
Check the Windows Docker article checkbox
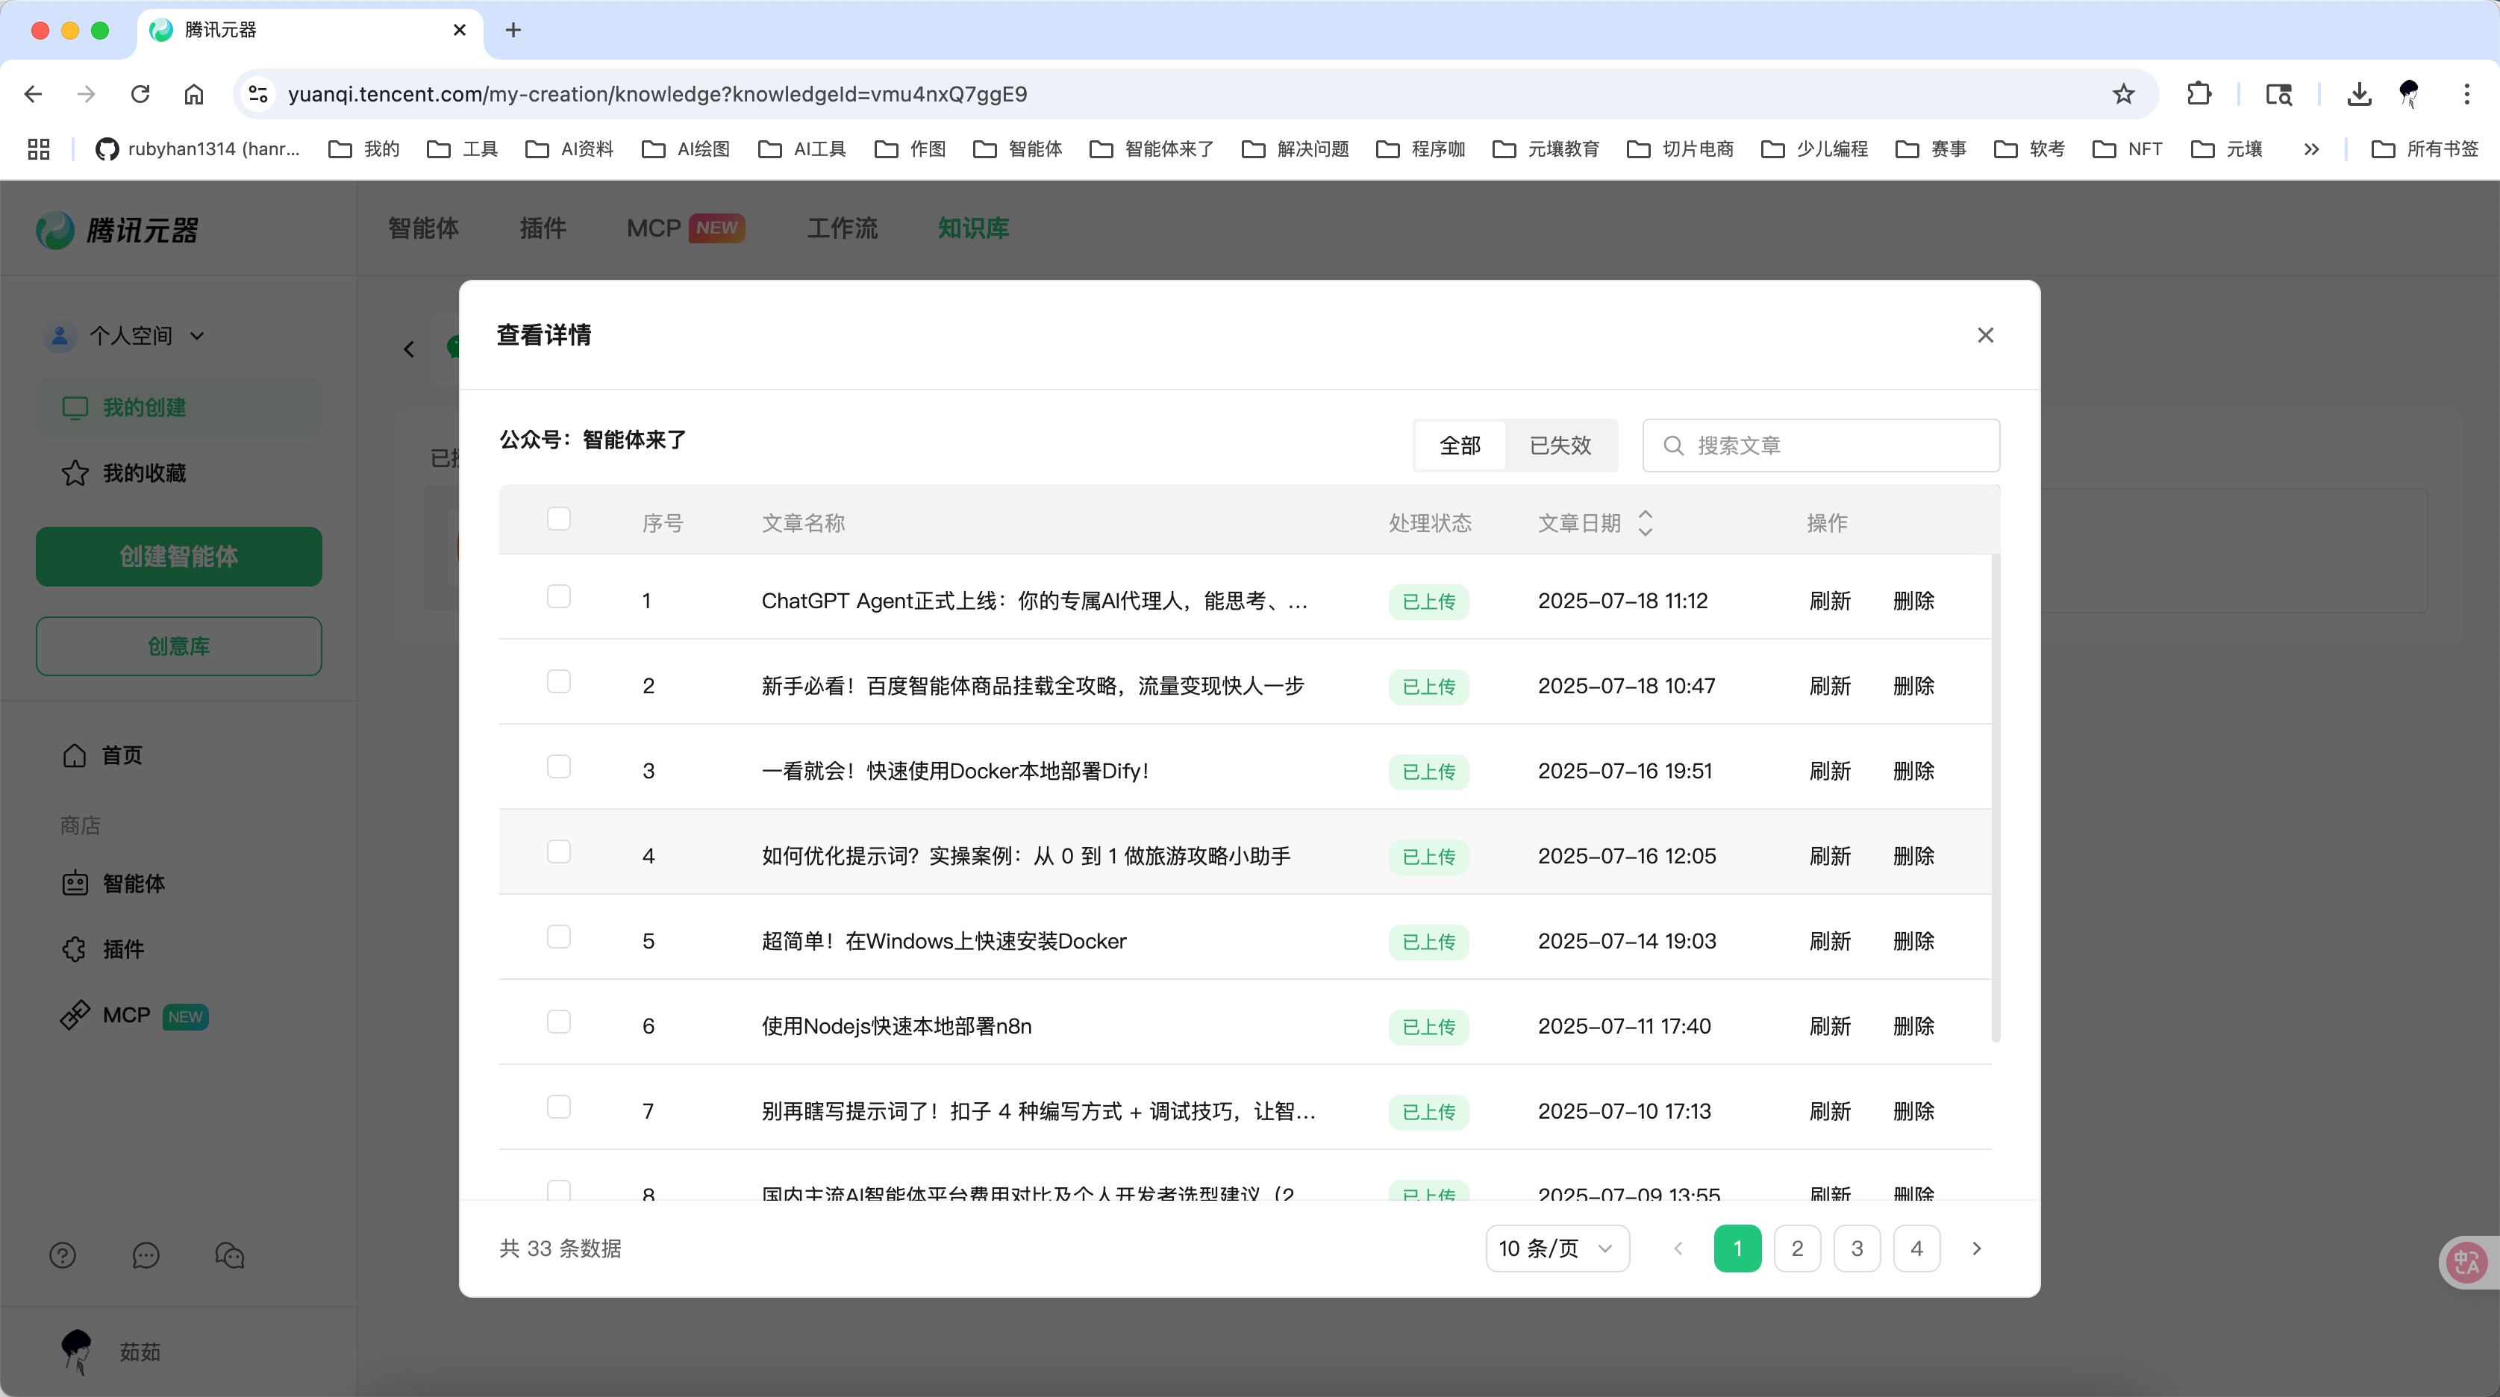click(558, 936)
